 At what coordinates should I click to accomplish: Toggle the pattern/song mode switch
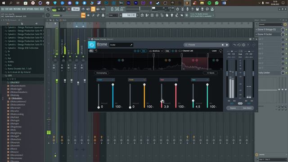(54, 9)
